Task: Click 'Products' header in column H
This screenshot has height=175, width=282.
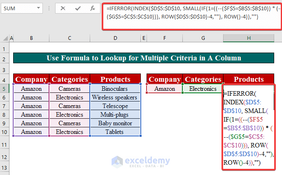Action: (249, 79)
